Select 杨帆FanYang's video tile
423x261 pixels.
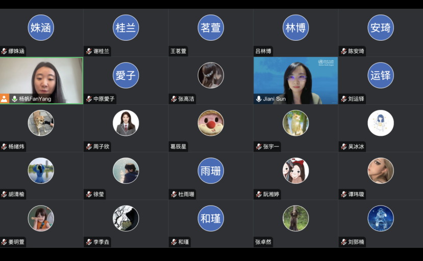click(42, 80)
